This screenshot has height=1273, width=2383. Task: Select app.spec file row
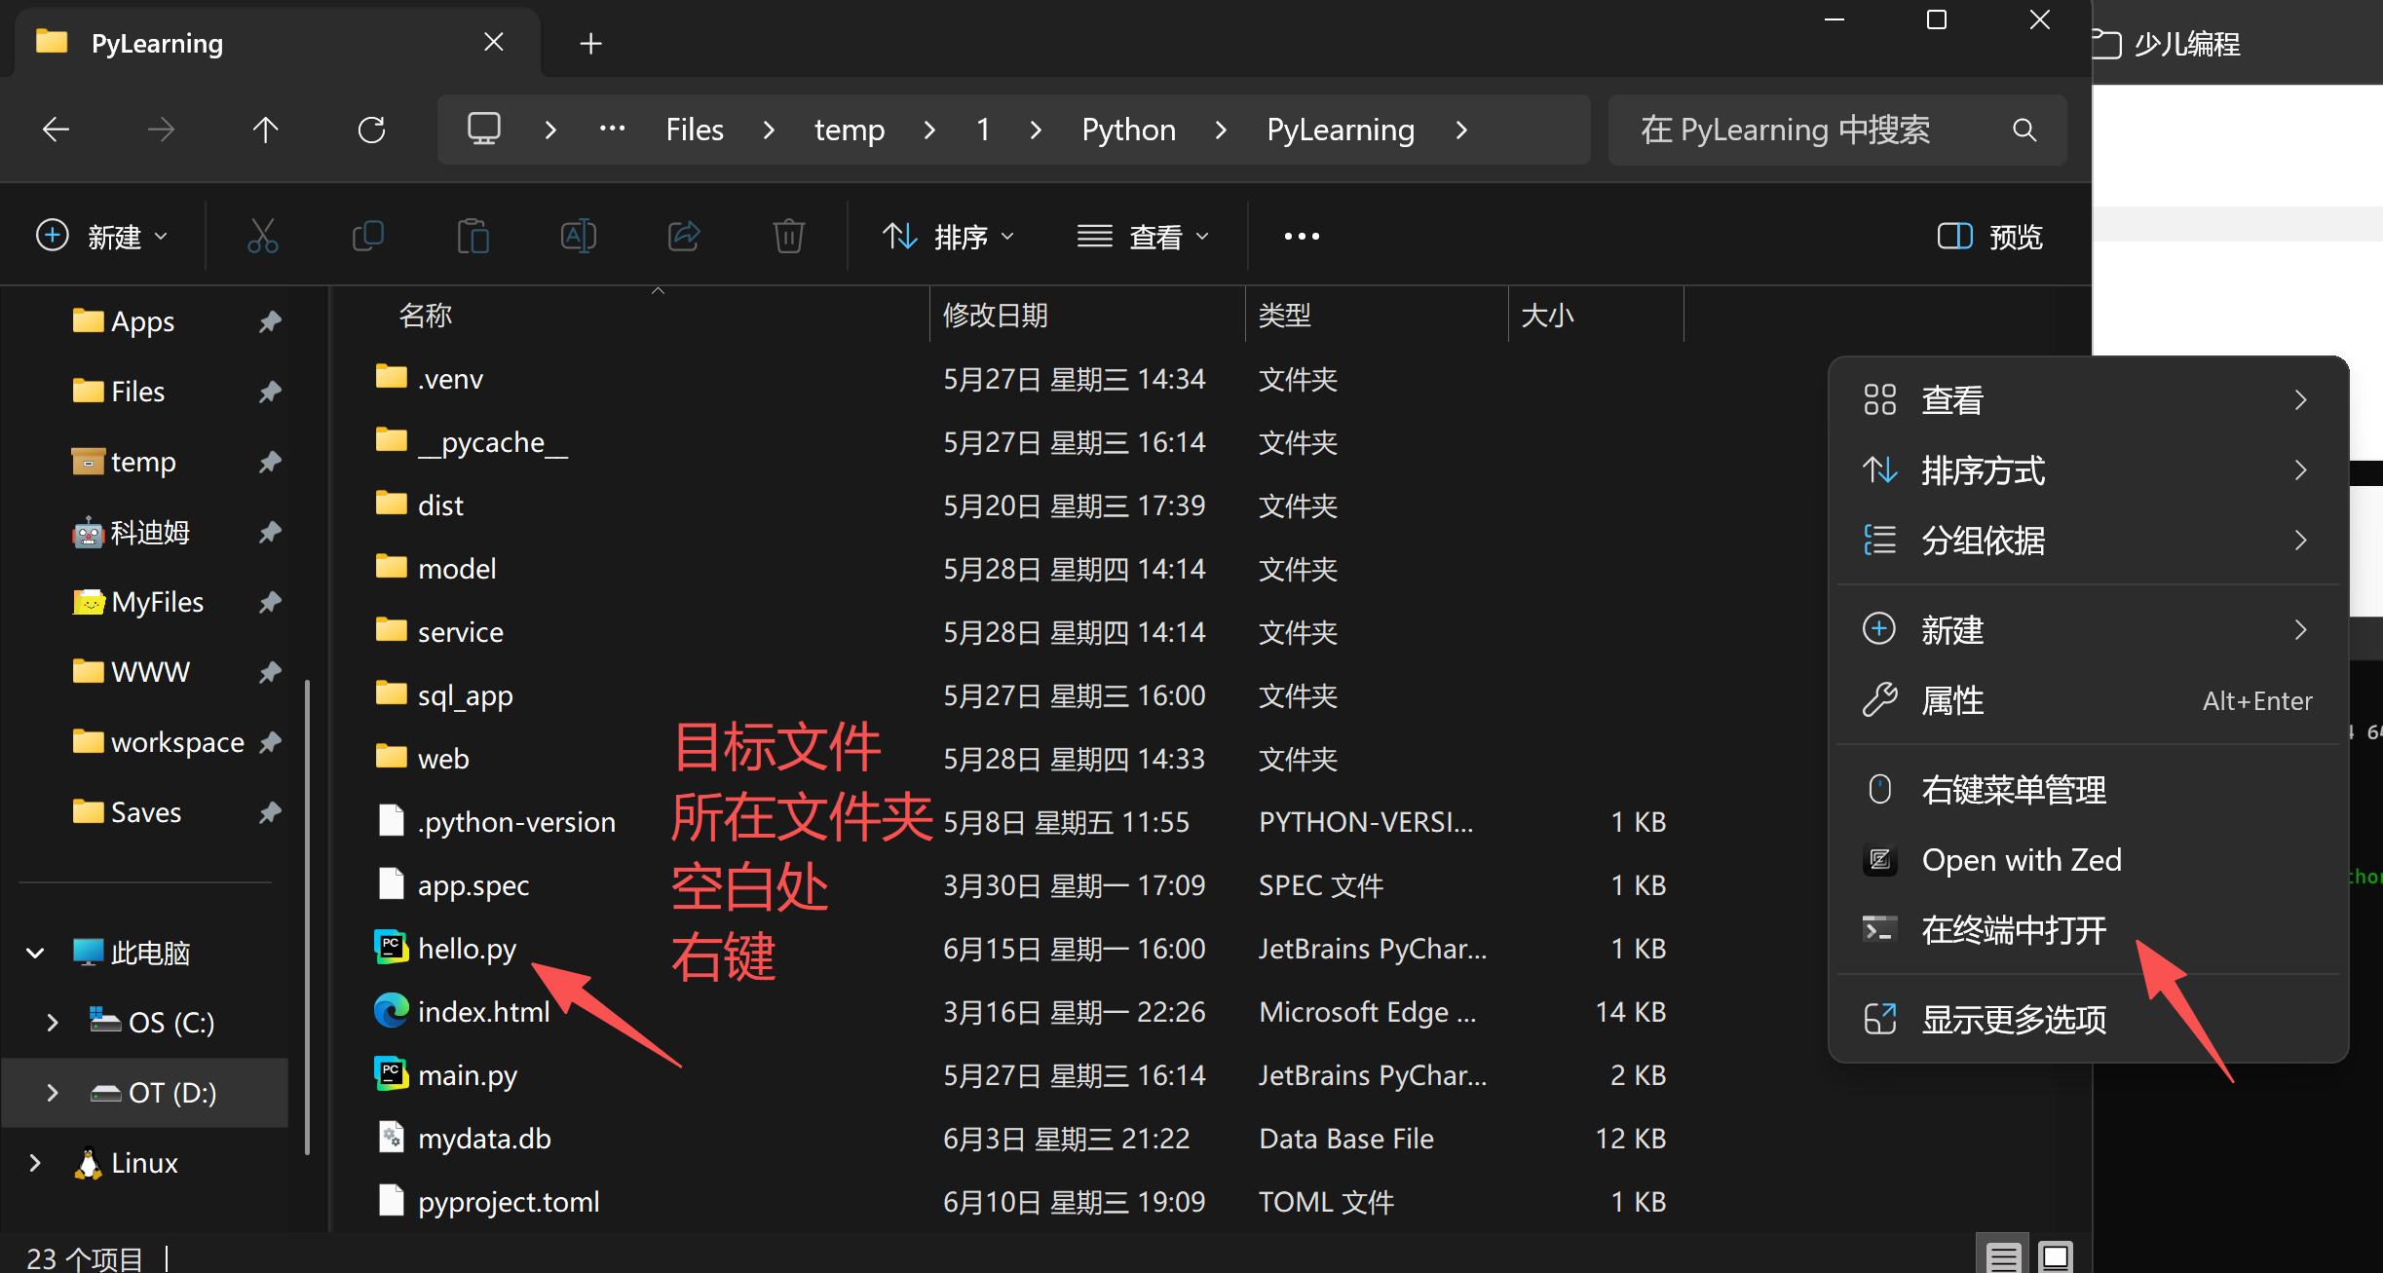click(1023, 885)
